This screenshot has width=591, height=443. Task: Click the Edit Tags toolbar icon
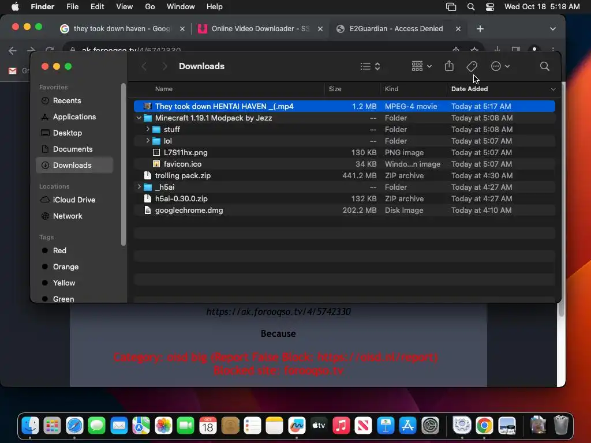click(x=472, y=66)
